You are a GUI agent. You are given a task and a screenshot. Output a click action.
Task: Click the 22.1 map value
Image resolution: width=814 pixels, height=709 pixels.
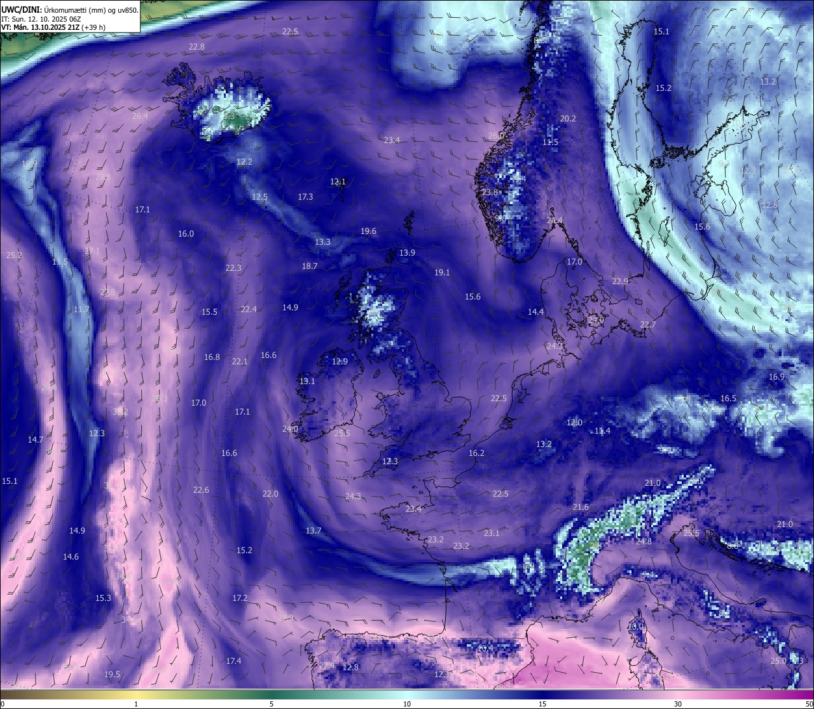pos(240,361)
